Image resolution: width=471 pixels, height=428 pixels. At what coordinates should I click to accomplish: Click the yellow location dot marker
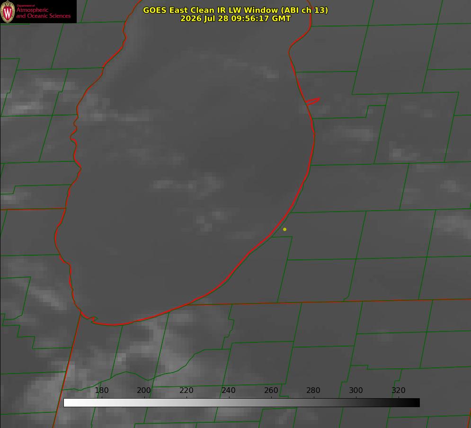click(x=285, y=229)
